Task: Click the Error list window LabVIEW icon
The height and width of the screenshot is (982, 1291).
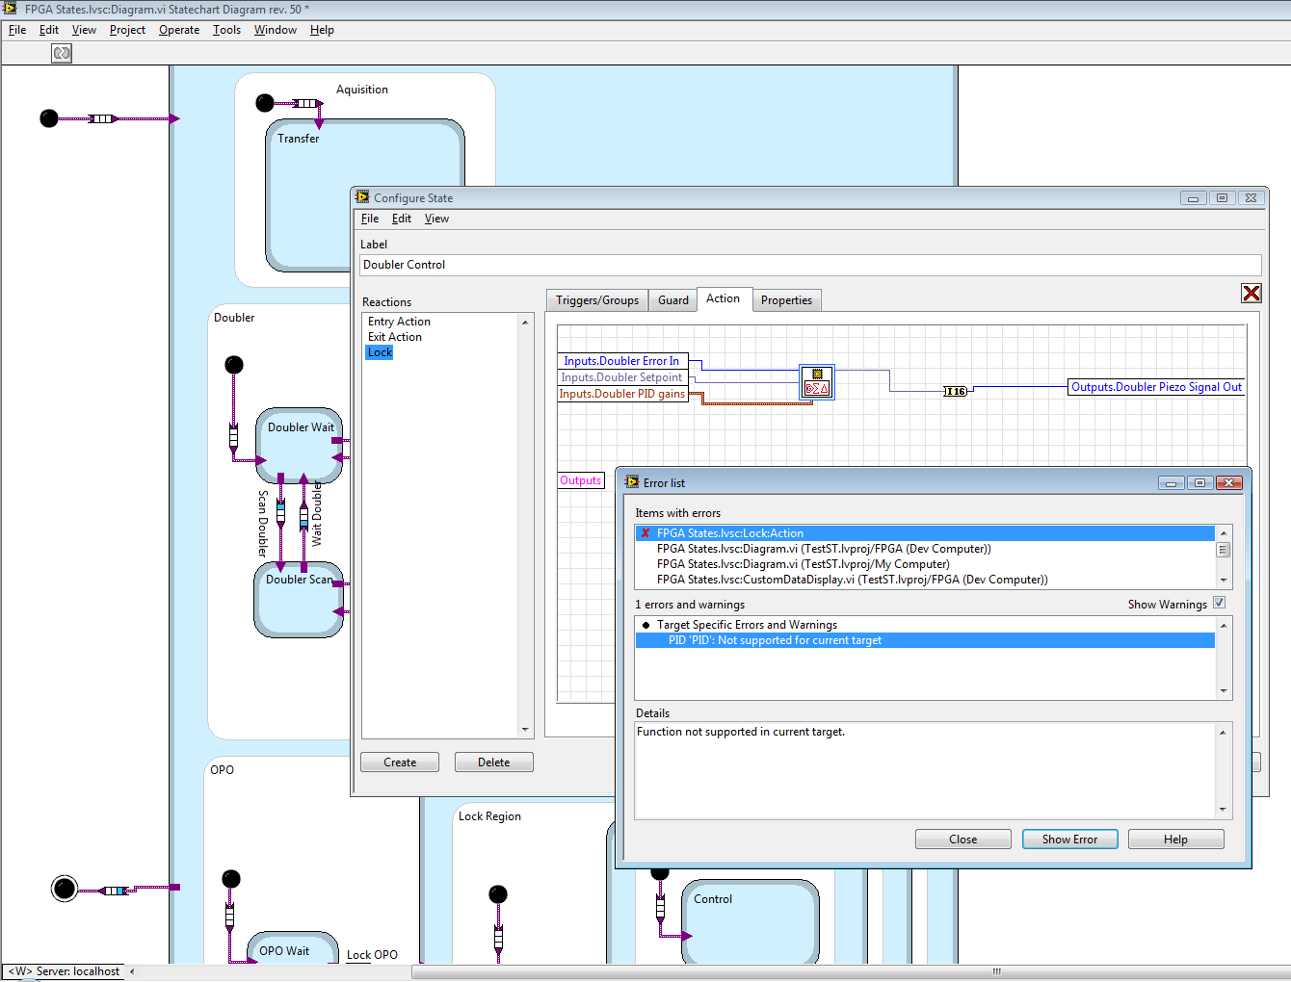Action: (632, 482)
